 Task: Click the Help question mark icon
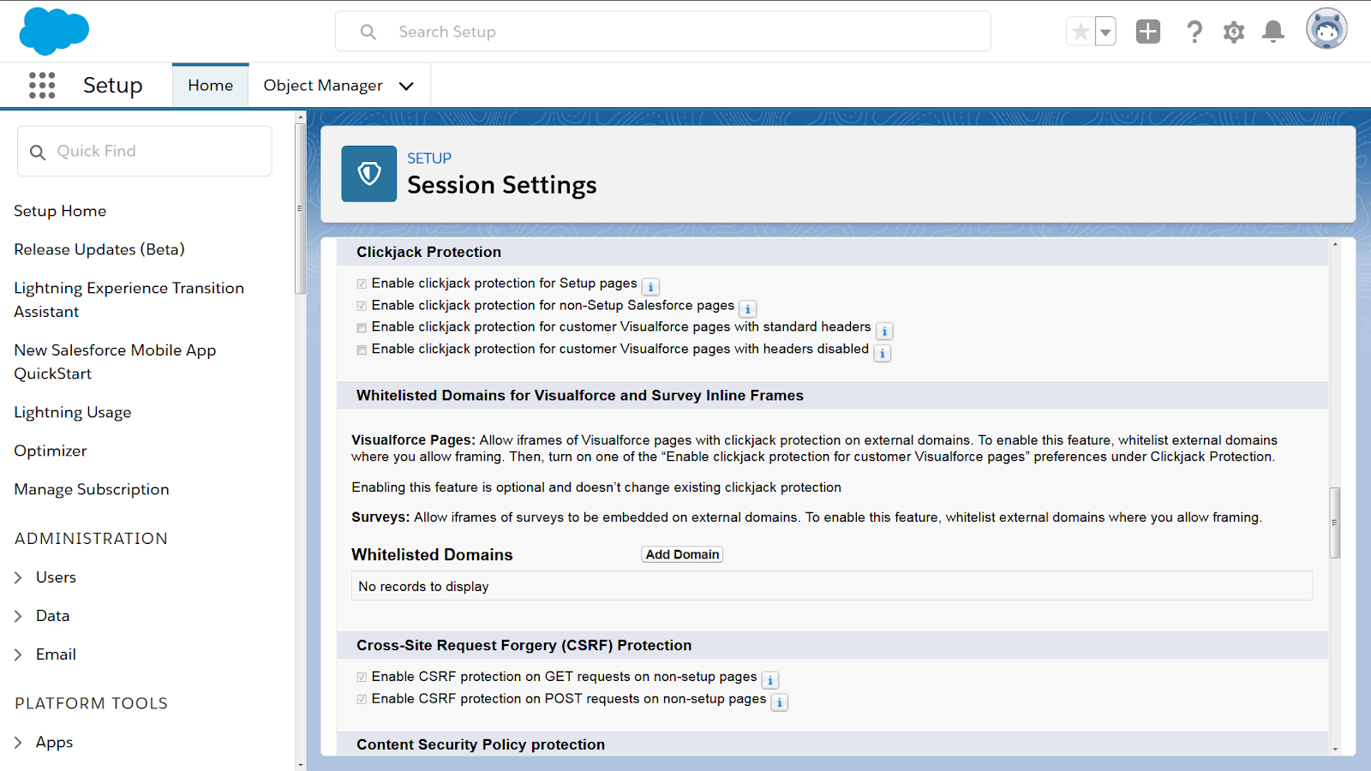click(x=1194, y=32)
